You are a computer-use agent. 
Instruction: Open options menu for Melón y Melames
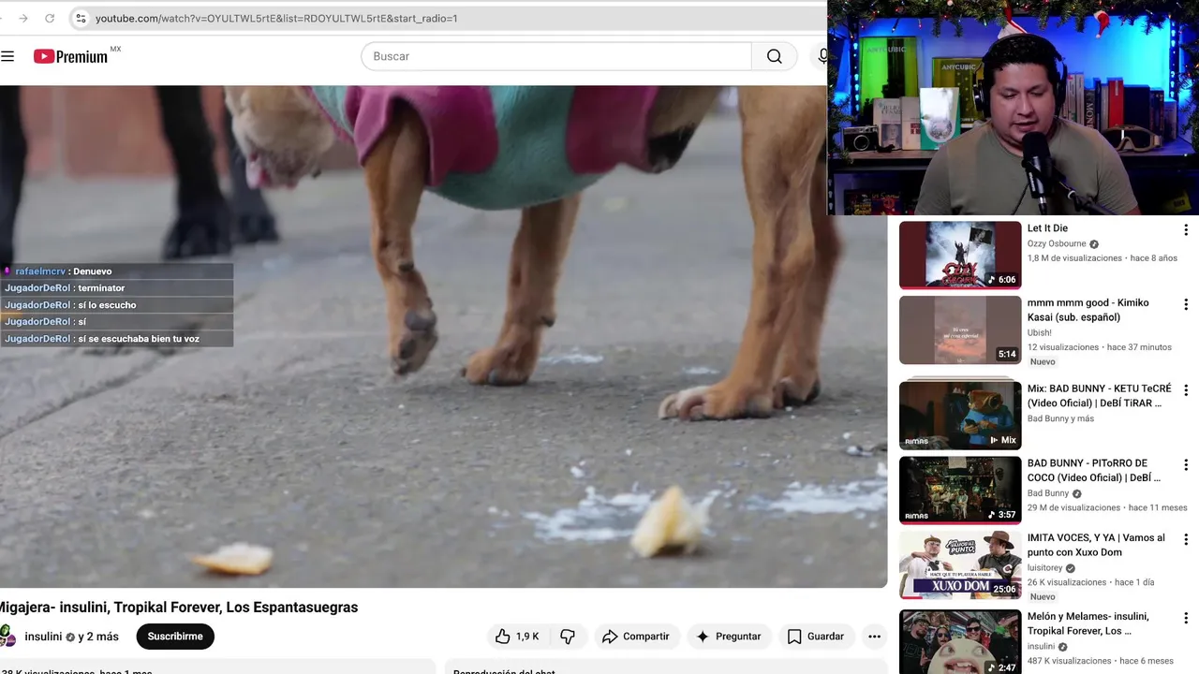tap(1186, 618)
